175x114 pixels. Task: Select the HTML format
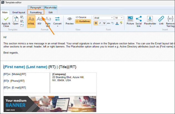point(31,22)
